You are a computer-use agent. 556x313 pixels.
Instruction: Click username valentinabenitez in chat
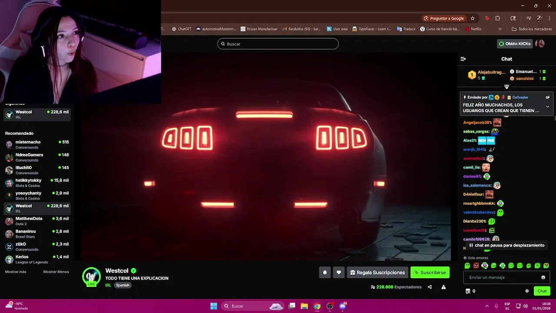click(x=479, y=213)
